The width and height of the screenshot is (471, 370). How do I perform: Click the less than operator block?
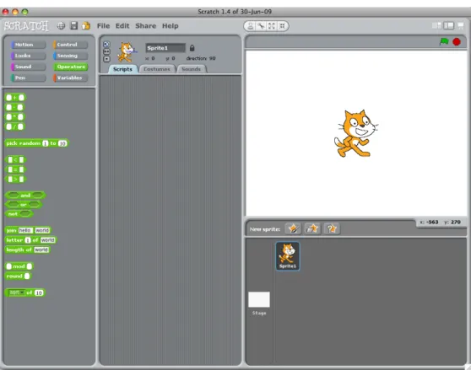click(x=16, y=160)
